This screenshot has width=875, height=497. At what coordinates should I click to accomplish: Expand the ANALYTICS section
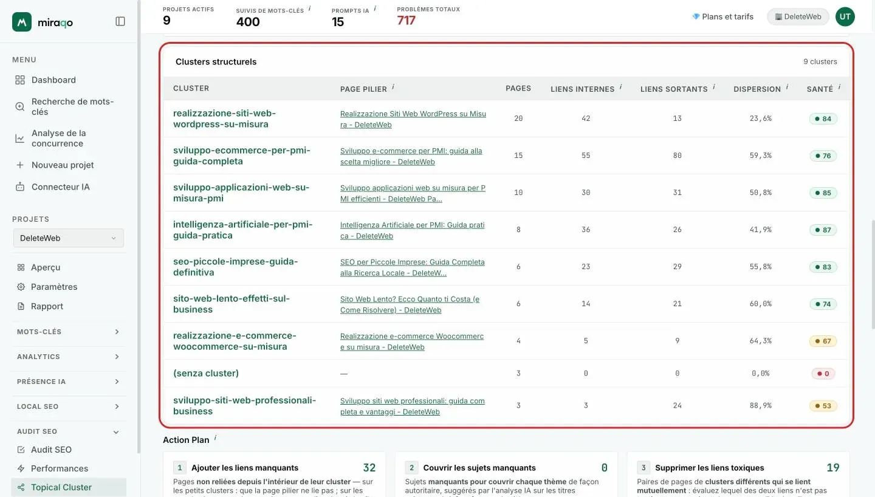point(68,357)
